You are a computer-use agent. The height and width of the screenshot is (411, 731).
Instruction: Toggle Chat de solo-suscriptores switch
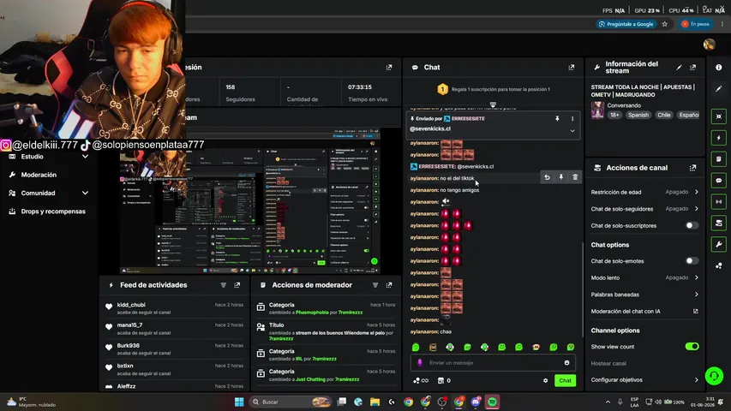pos(692,225)
